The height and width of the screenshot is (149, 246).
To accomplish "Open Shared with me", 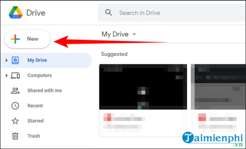I will pos(44,91).
